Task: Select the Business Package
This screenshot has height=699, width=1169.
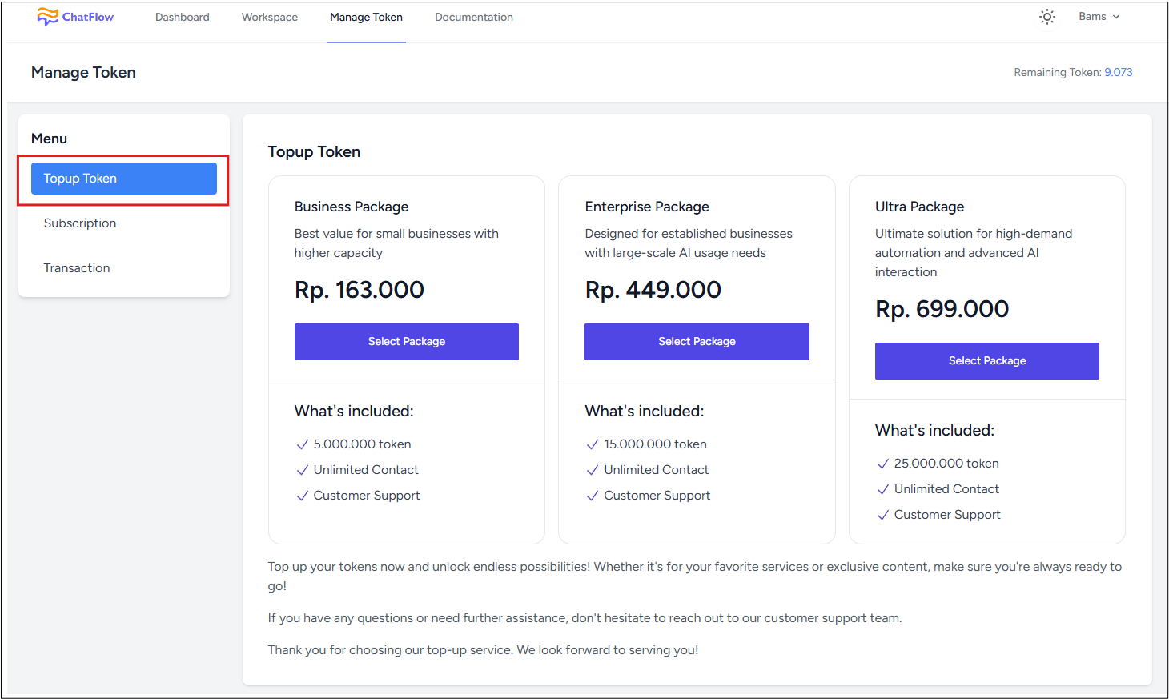Action: [x=407, y=342]
